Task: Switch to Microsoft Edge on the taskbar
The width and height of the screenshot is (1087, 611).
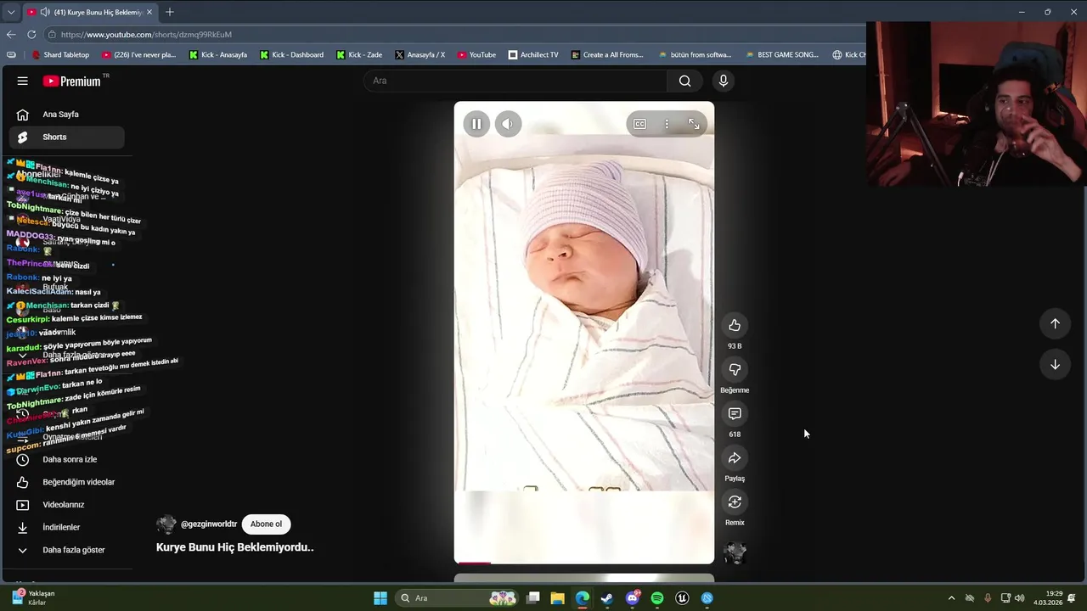Action: pos(582,598)
